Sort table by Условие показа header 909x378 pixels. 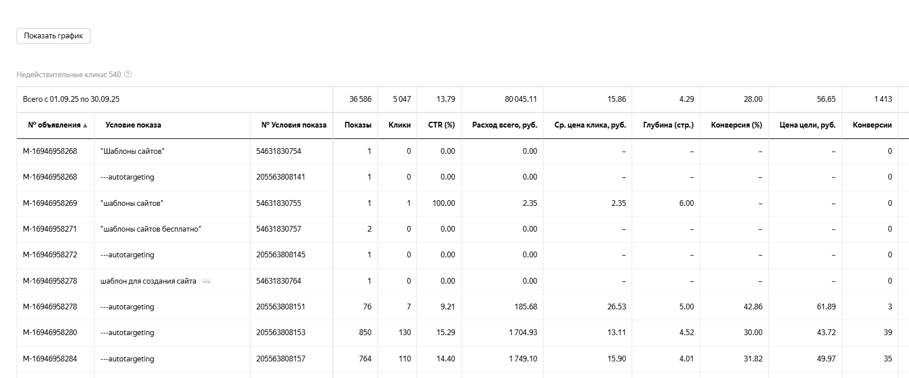pos(133,125)
